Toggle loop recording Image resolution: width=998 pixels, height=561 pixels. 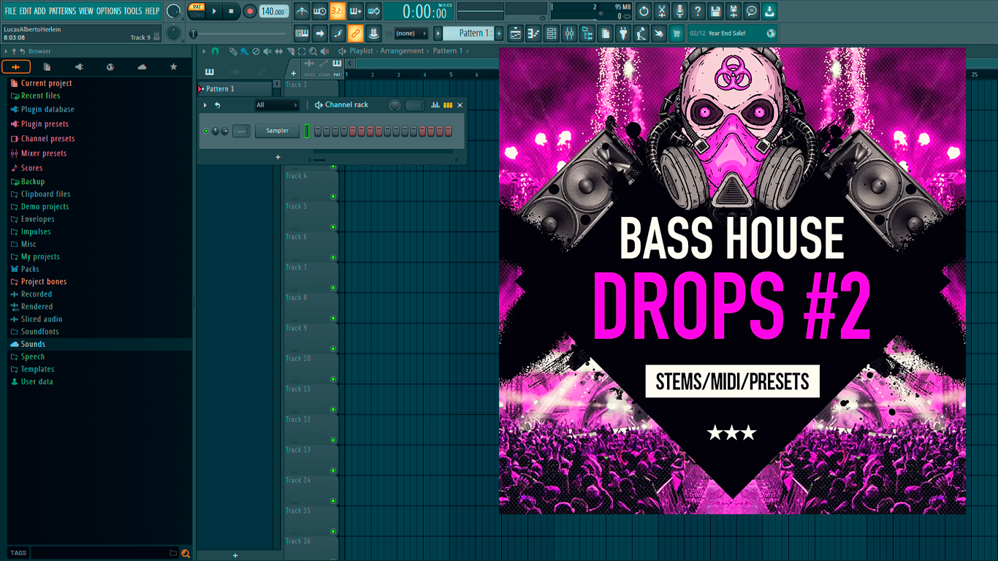point(373,11)
